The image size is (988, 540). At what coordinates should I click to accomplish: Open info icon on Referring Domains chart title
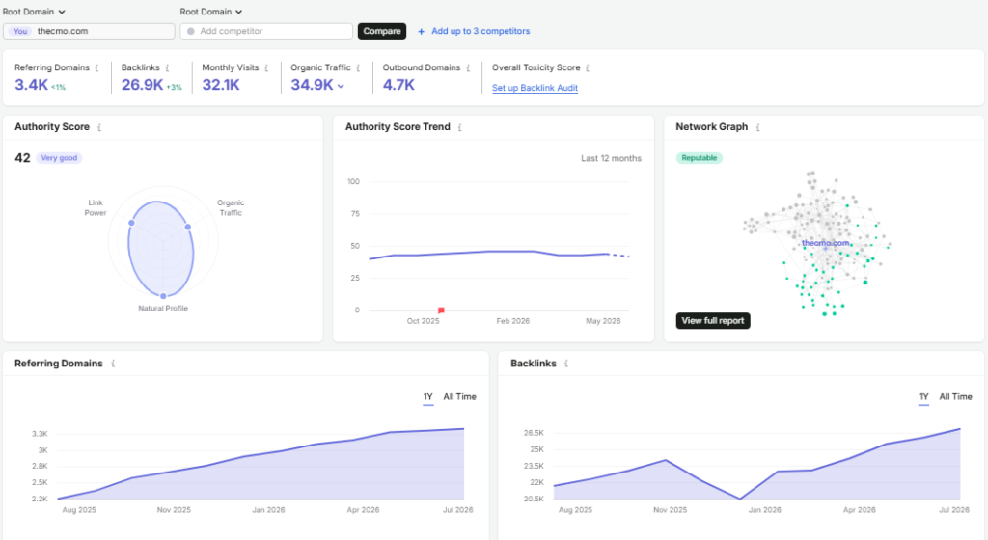(x=113, y=364)
